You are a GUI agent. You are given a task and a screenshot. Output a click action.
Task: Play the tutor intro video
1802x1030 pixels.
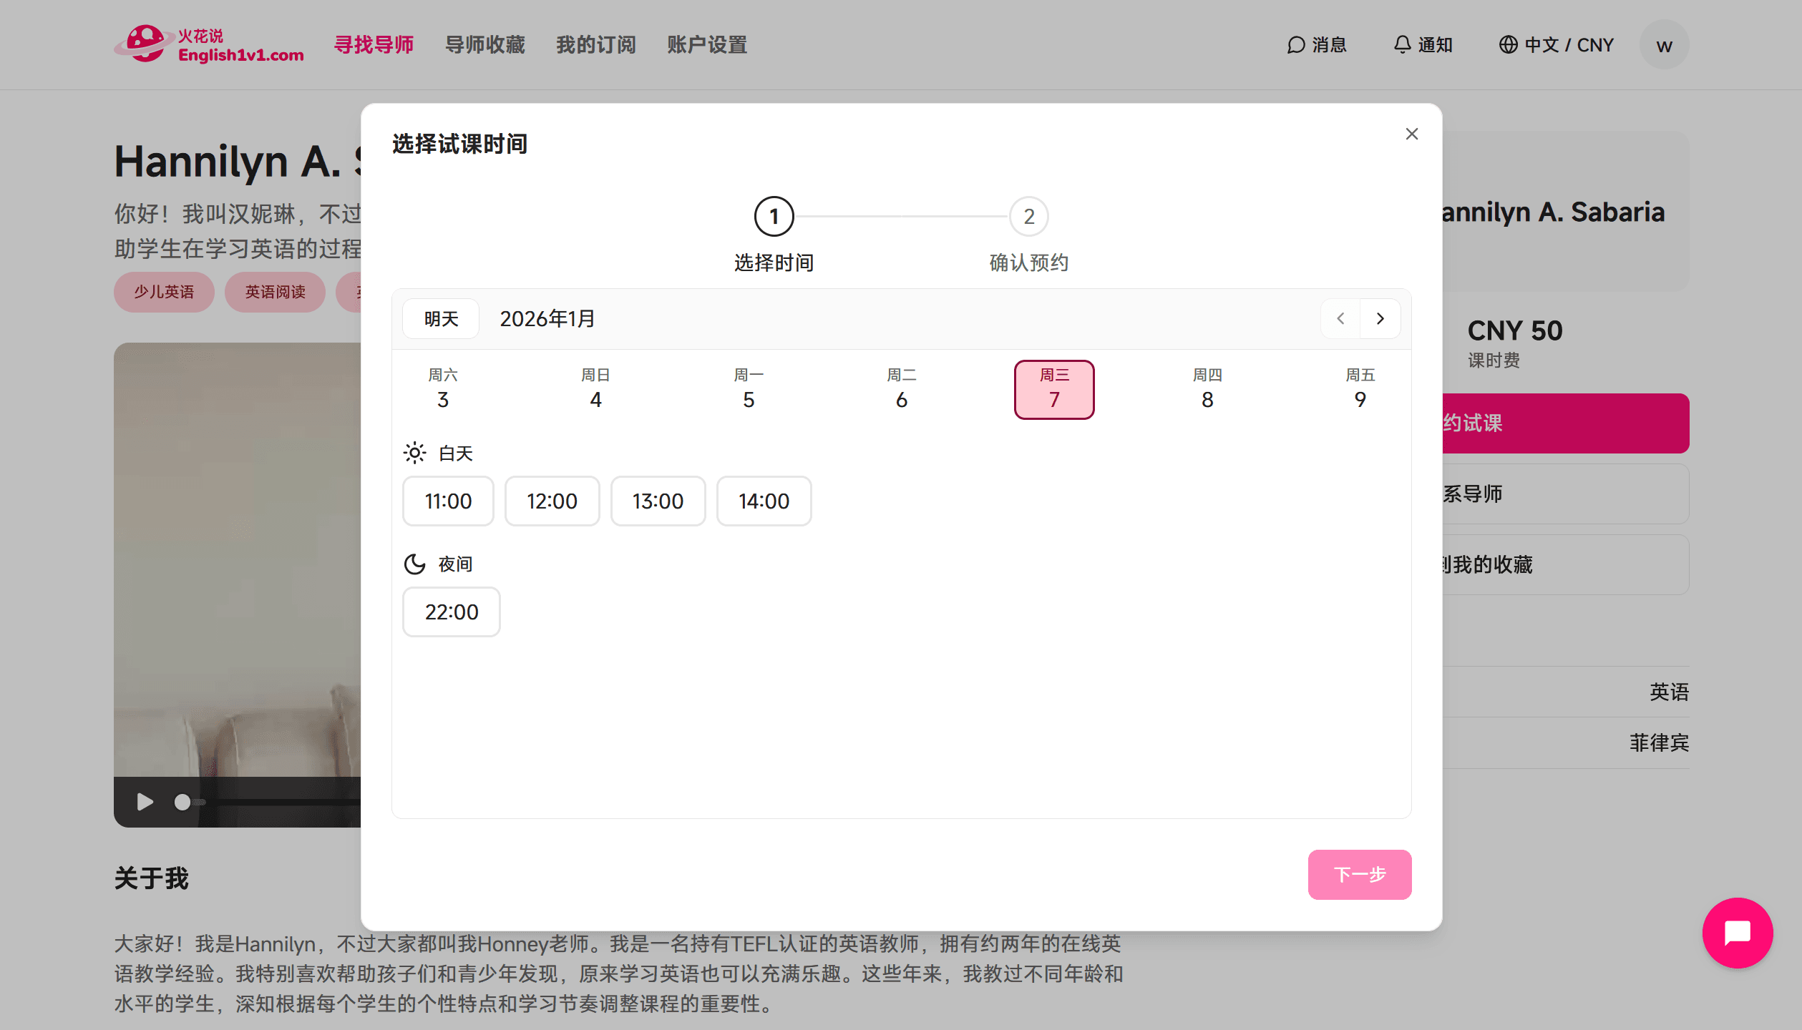pyautogui.click(x=145, y=802)
